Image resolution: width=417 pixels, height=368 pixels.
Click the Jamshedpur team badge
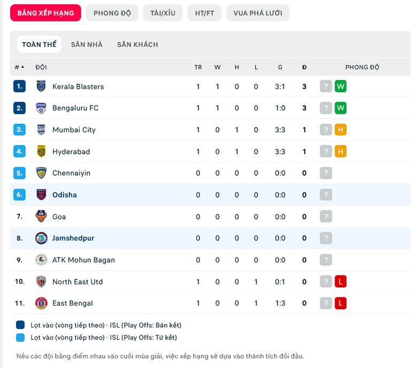pyautogui.click(x=41, y=238)
